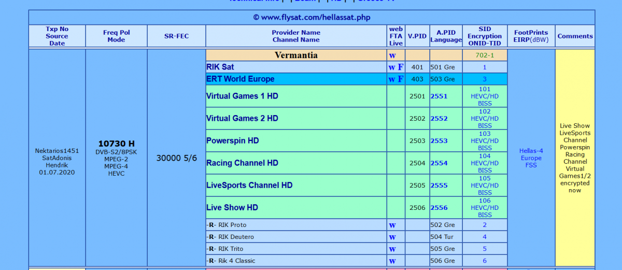Select Powerspin HD channel
The width and height of the screenshot is (622, 270).
coord(233,141)
